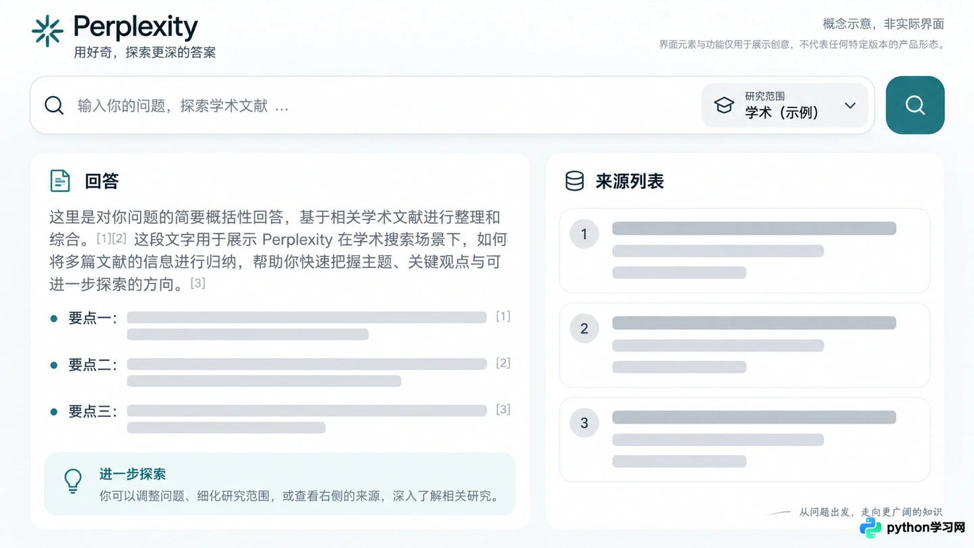
Task: Click the 要点一 label
Action: [93, 318]
